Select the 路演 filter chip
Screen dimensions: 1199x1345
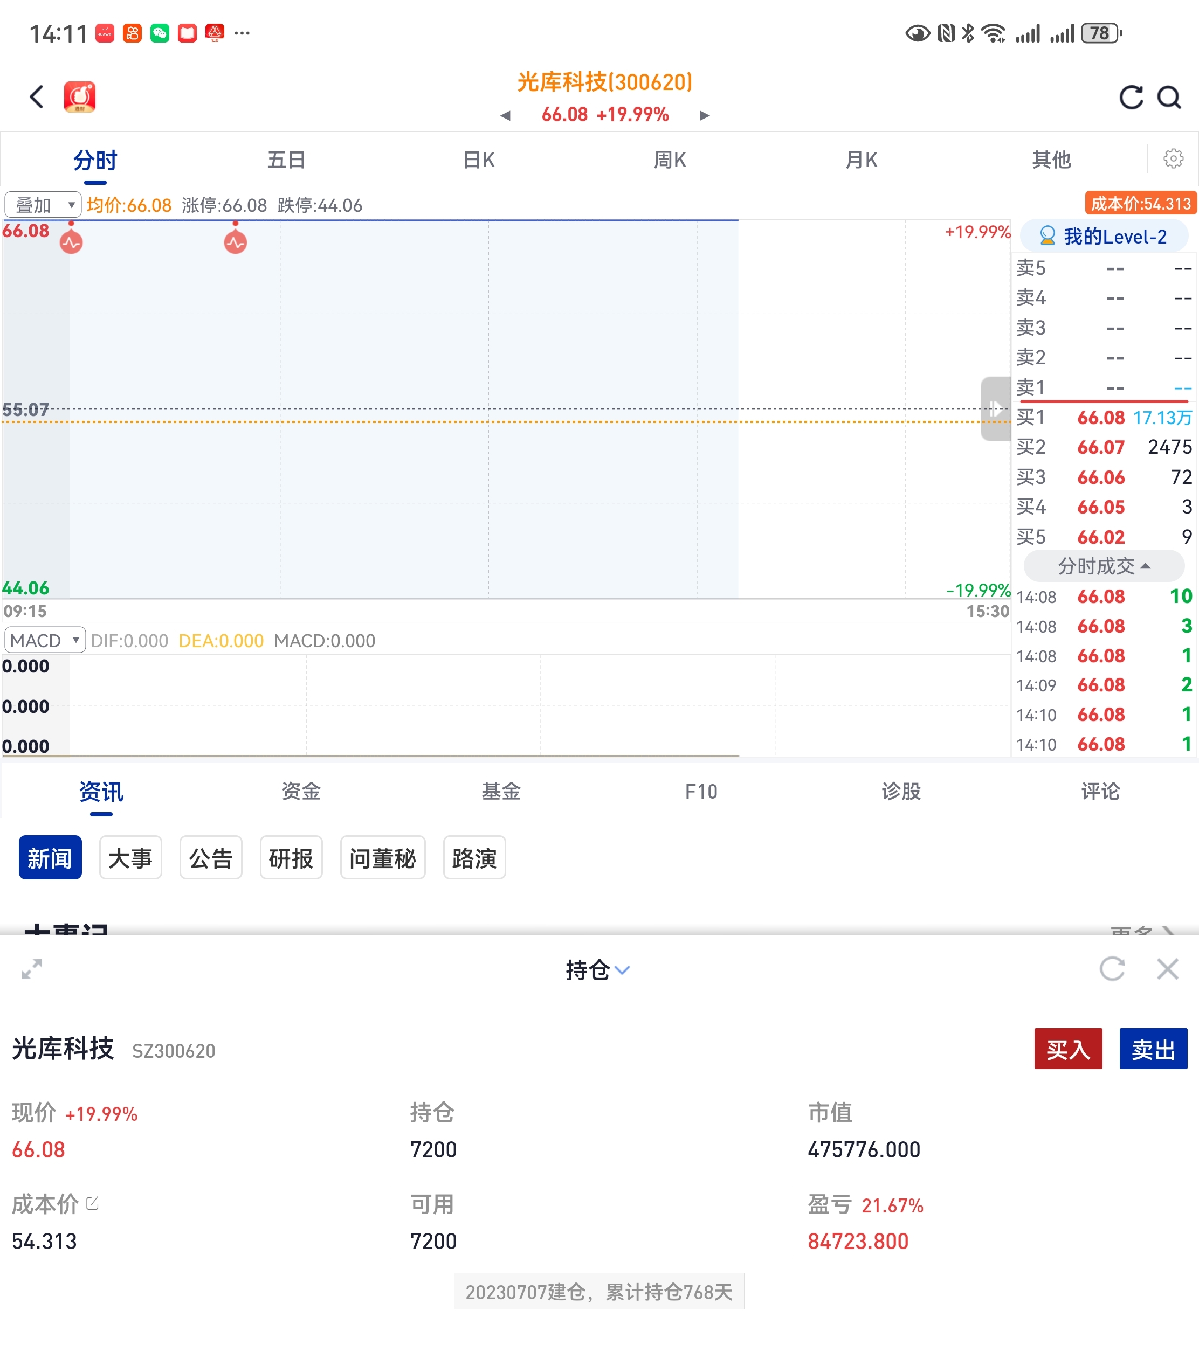click(474, 858)
